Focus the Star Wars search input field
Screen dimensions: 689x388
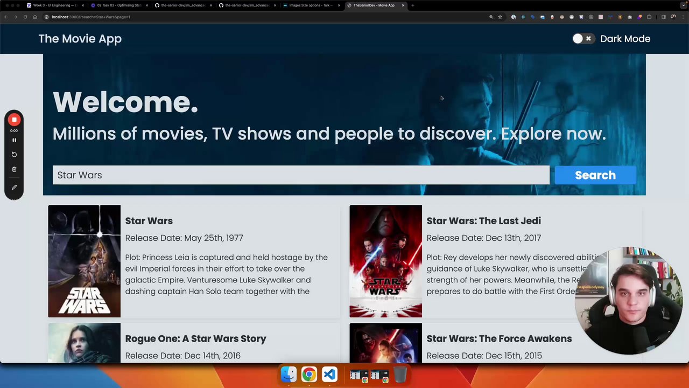tap(301, 175)
